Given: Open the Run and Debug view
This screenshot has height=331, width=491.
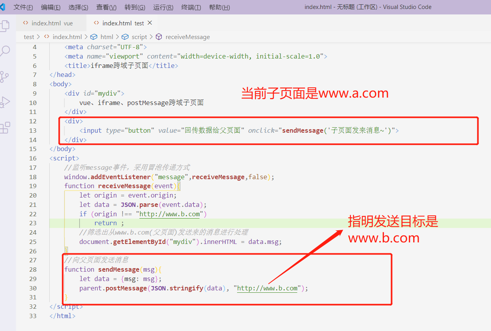Looking at the screenshot, I should 5,102.
